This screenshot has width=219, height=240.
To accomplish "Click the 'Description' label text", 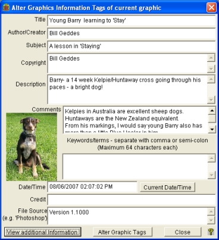I will tap(30, 84).
